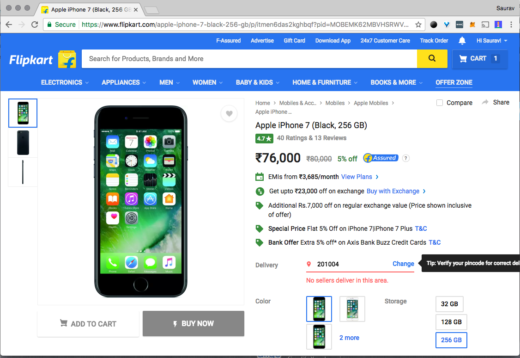The height and width of the screenshot is (358, 520).
Task: Open notifications bell icon
Action: click(462, 41)
